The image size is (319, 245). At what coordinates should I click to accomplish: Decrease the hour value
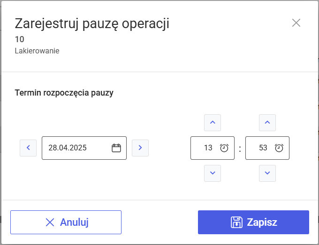pyautogui.click(x=213, y=173)
